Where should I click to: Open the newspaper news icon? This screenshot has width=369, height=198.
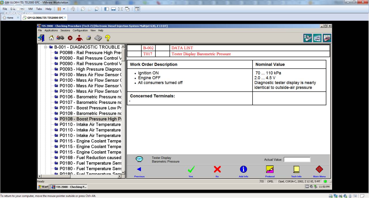[98, 38]
